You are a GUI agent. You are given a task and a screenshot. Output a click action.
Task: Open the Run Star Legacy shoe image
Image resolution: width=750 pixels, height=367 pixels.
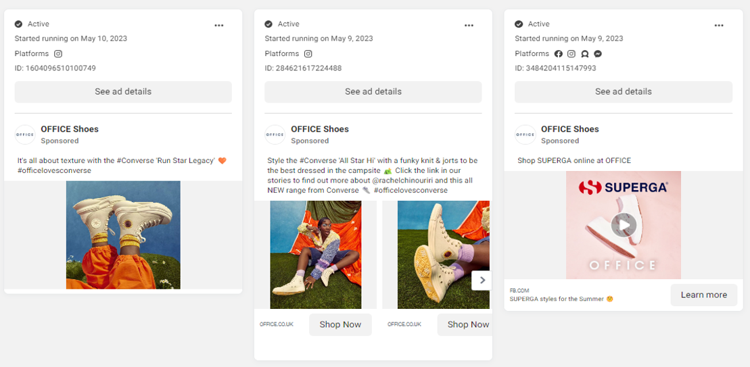tap(123, 235)
